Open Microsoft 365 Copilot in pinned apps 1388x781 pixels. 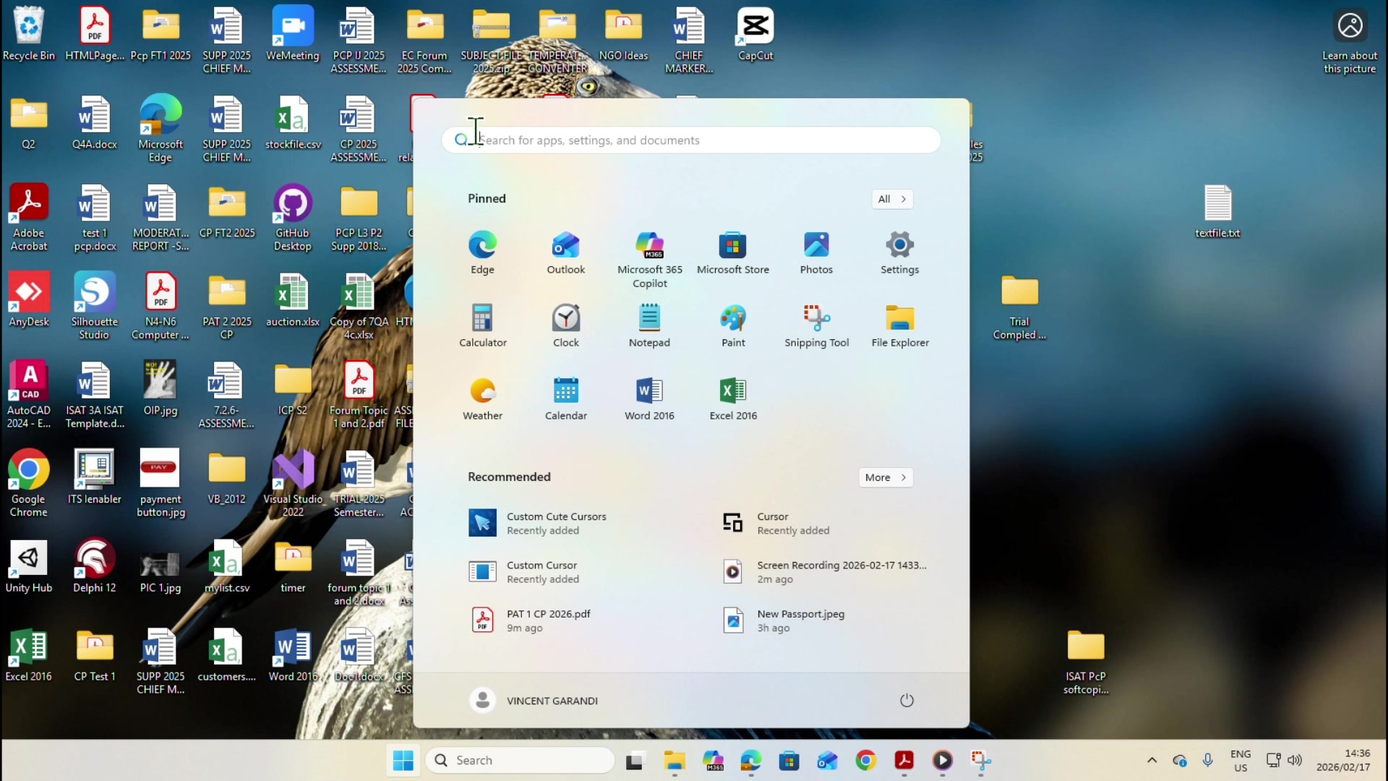pos(649,260)
